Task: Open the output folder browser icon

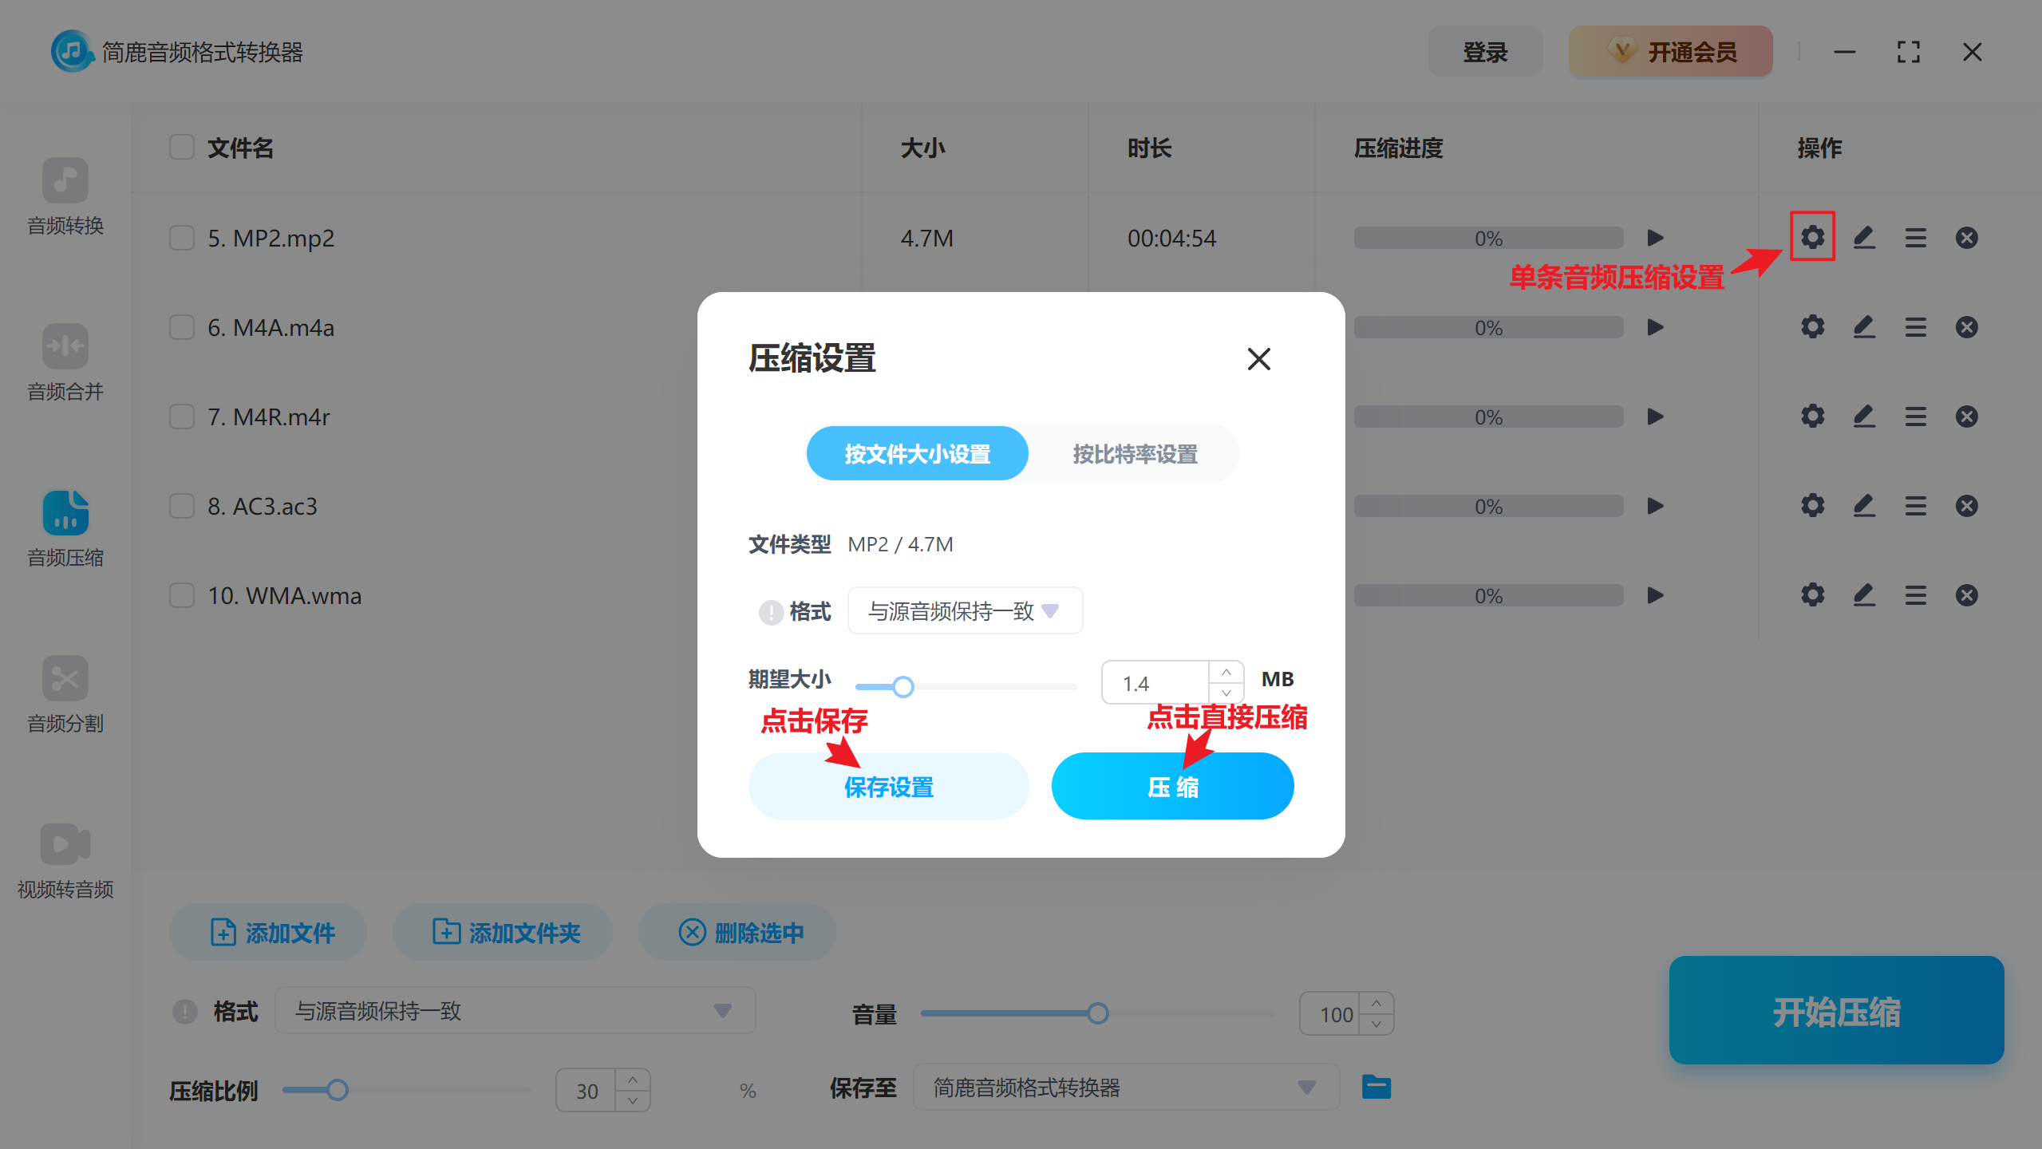Action: (1376, 1087)
